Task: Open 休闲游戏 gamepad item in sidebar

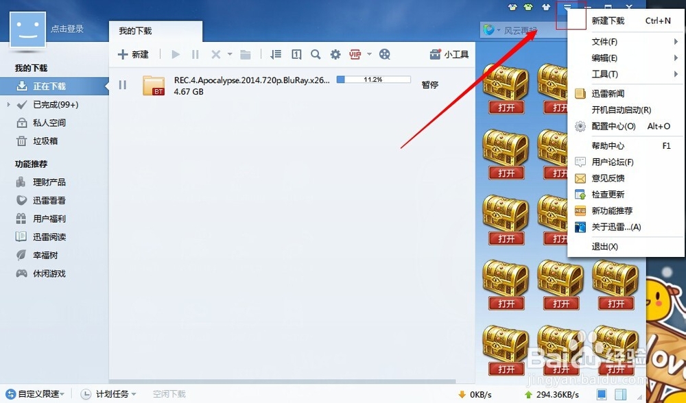Action: [49, 273]
